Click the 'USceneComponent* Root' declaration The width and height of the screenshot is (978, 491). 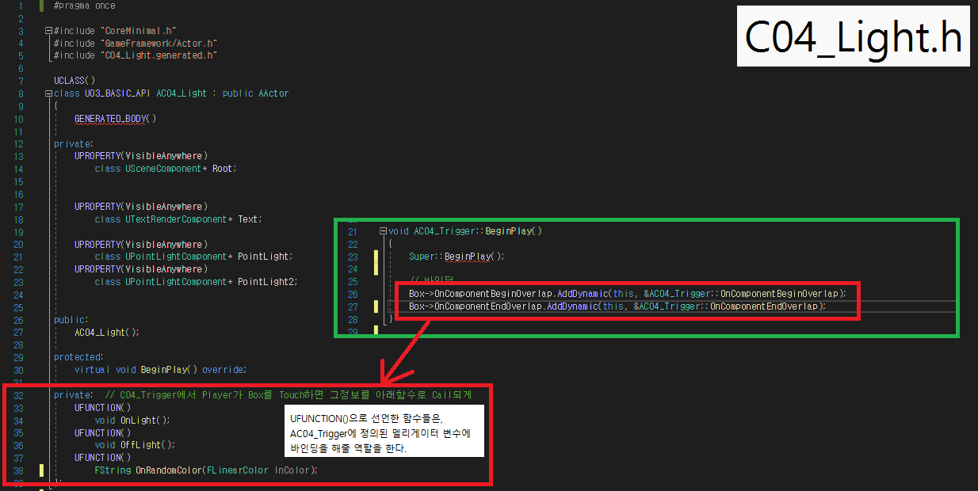(181, 169)
